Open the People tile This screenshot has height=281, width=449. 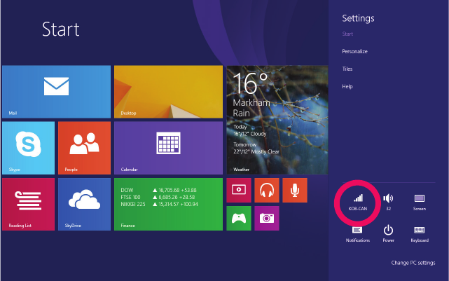click(84, 148)
